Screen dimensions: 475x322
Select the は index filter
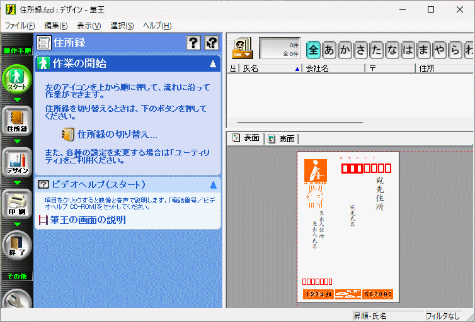pyautogui.click(x=408, y=50)
